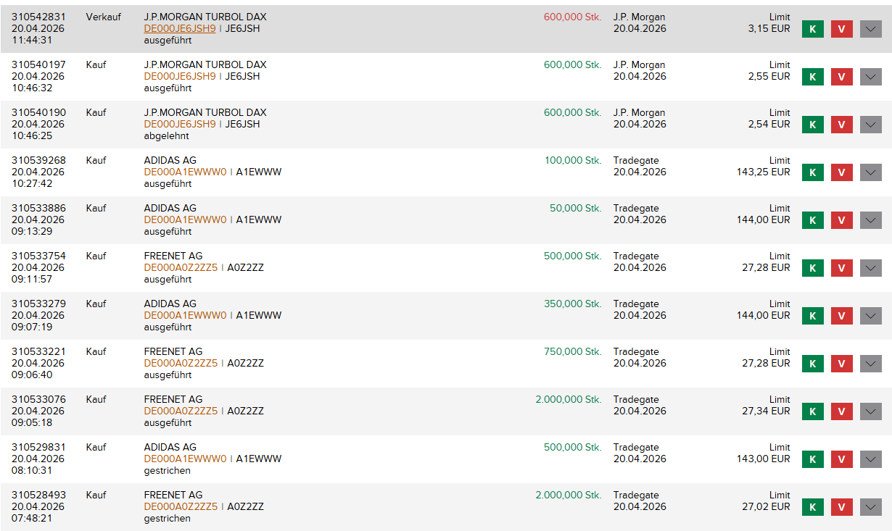Open ISIN link DE000A0Z2ZZ5 in order 310533754
Viewport: 892px width, 531px height.
coord(181,267)
